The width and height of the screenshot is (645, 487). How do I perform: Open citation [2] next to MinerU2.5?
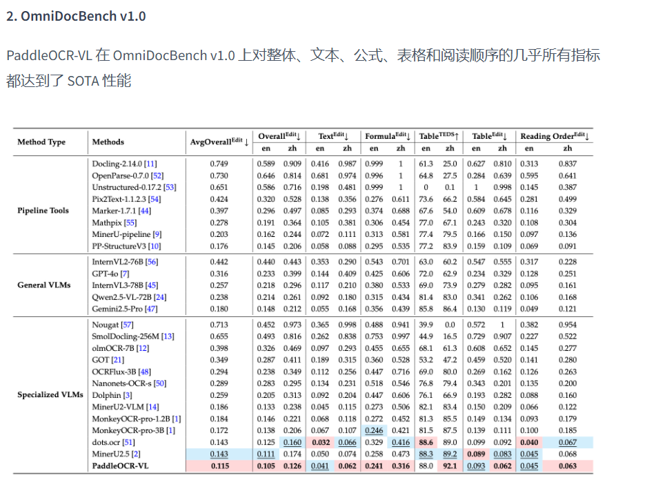(x=136, y=454)
